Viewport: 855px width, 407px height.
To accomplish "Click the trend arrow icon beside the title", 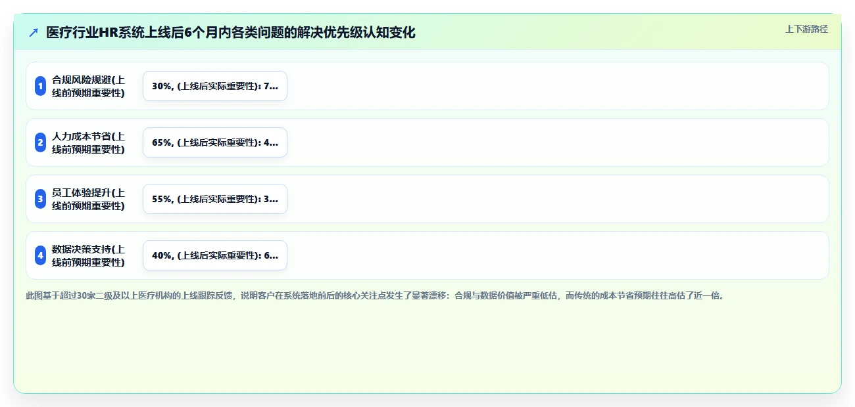I will [x=34, y=32].
